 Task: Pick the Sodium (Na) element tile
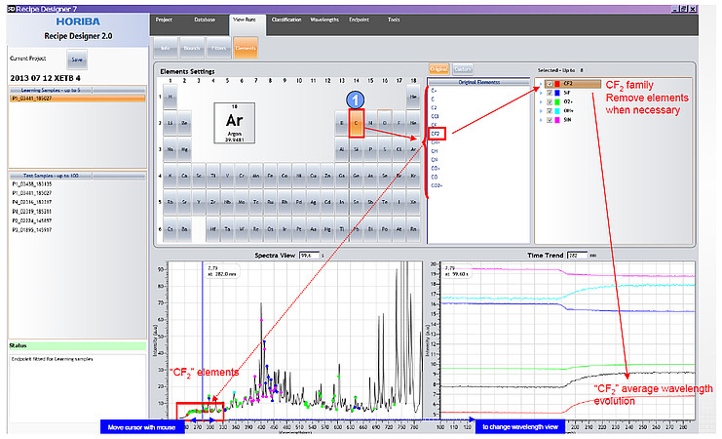coord(171,149)
